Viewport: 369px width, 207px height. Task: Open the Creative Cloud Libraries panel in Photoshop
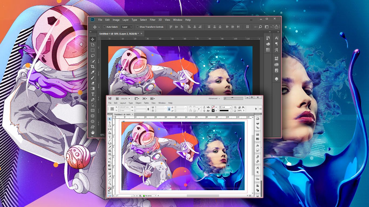[x=276, y=64]
